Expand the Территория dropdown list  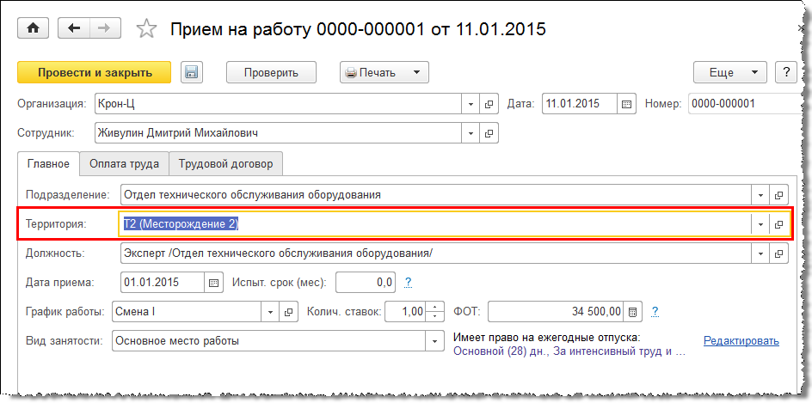(x=760, y=224)
